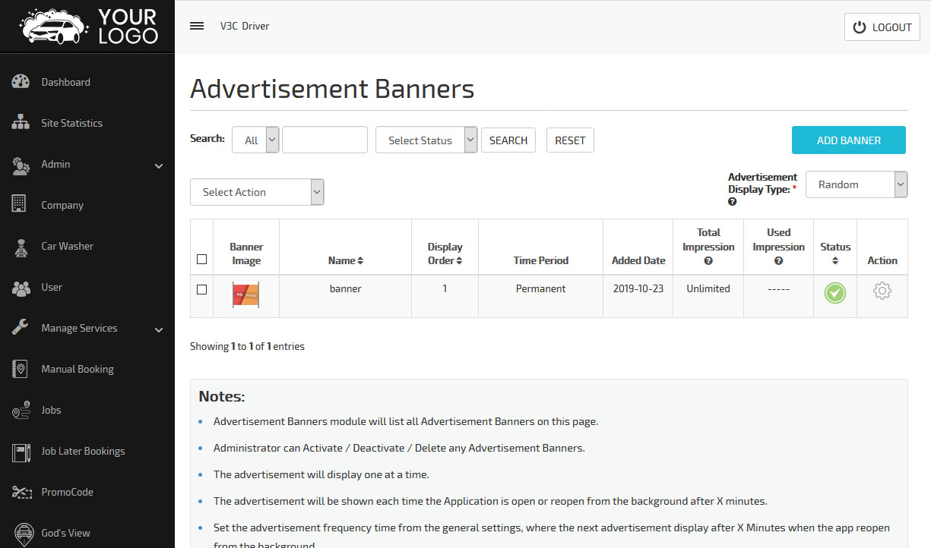Click the Jobs location icon
Screen dimensions: 931x548
click(21, 410)
